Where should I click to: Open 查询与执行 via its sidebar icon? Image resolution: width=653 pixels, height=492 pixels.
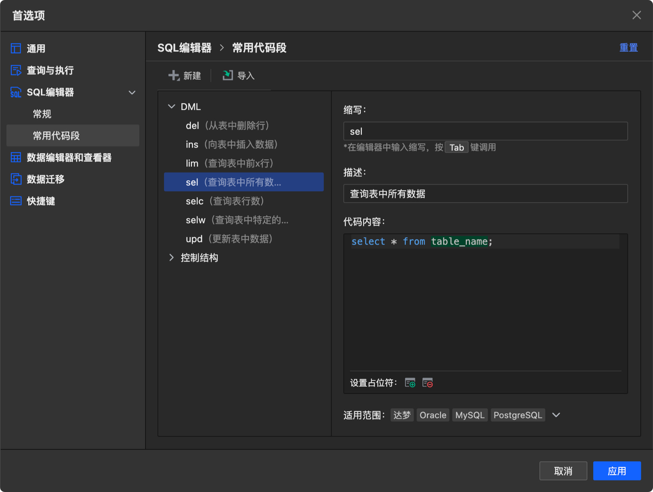coord(15,70)
